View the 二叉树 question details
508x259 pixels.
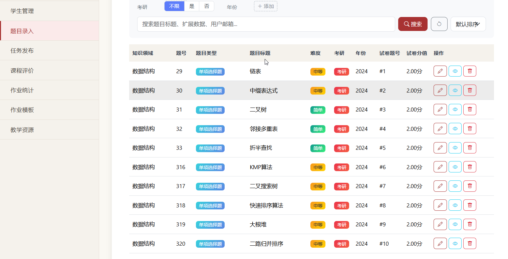pyautogui.click(x=455, y=110)
